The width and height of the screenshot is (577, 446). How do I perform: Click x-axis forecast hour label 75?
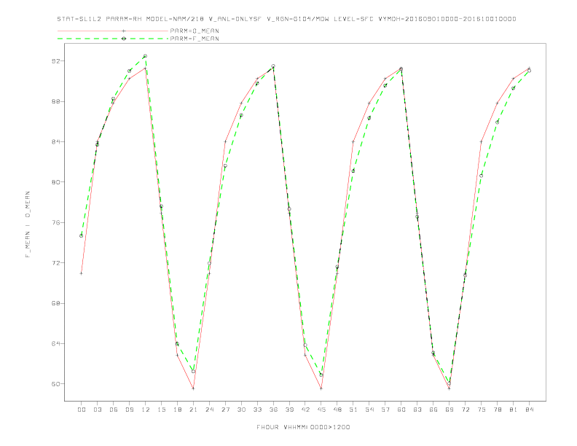click(x=482, y=410)
